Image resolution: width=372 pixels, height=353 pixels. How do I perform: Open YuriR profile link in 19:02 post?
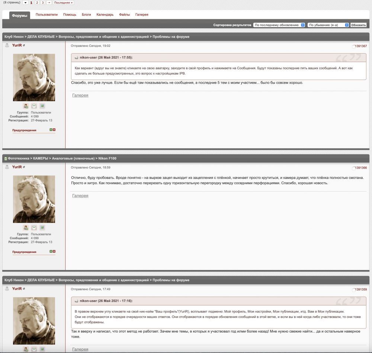(17, 45)
